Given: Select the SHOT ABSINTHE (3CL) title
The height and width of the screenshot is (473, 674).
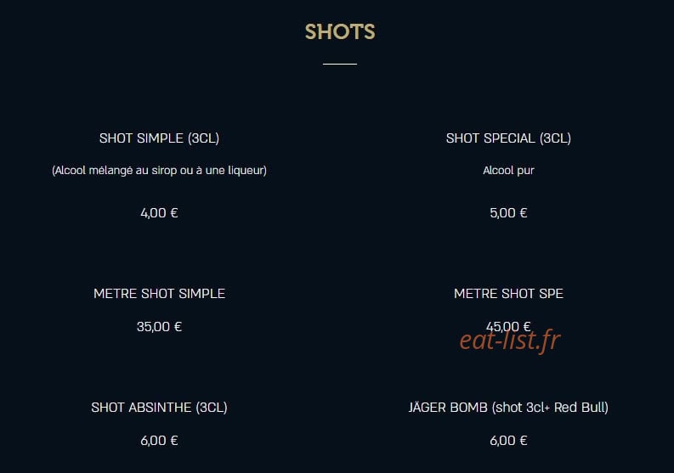Looking at the screenshot, I should click(159, 408).
